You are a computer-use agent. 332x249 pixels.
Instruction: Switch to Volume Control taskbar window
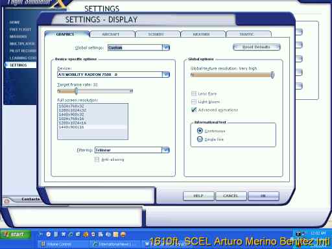tap(63, 244)
